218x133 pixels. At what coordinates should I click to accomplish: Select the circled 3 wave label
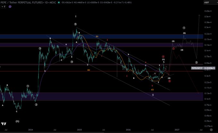40,49
